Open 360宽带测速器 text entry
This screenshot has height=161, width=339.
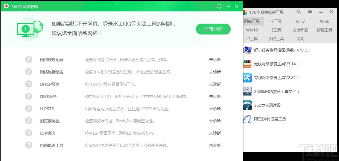pos(267,105)
